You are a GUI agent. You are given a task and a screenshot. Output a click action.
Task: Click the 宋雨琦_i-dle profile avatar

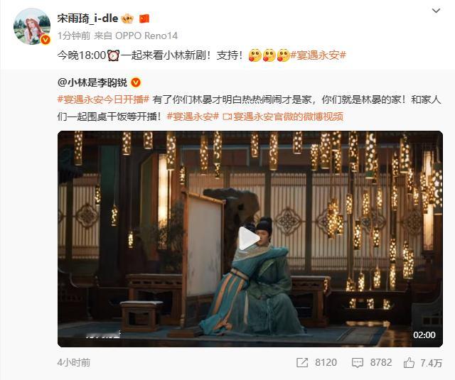(32, 26)
